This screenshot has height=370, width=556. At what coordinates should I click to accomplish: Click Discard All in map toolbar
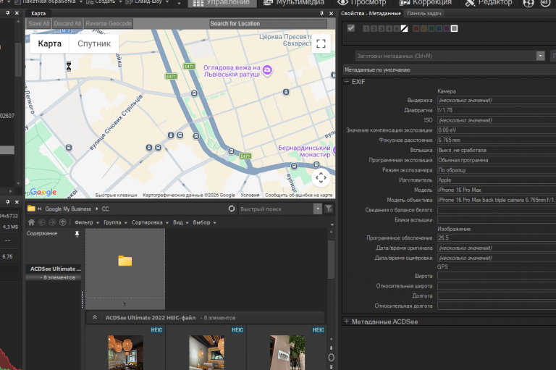click(67, 23)
